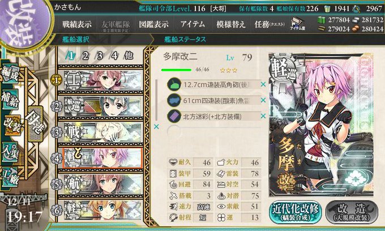Open the 補給 resupply side icon
The image size is (385, 231).
coord(10,99)
